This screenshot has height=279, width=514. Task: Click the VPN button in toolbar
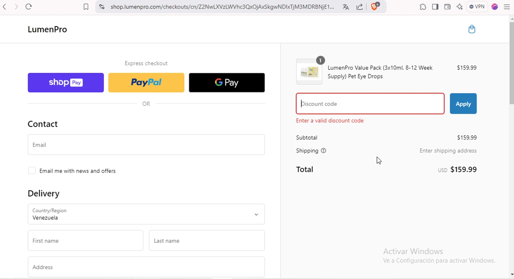pos(477,7)
